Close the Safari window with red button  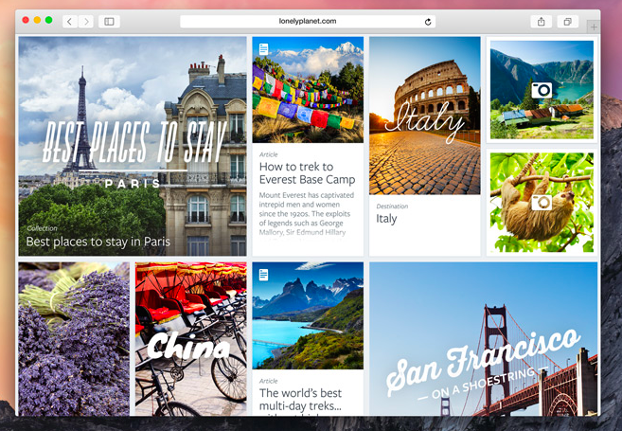pyautogui.click(x=26, y=20)
